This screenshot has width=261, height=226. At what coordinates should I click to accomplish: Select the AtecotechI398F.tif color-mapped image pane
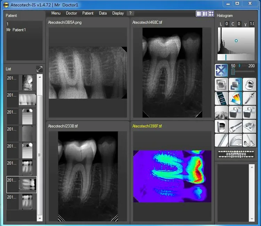pyautogui.click(x=172, y=176)
